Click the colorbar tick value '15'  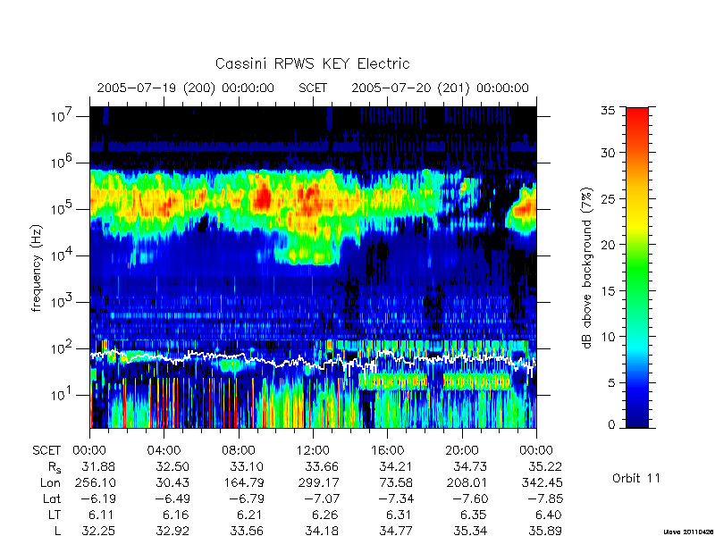pyautogui.click(x=608, y=290)
